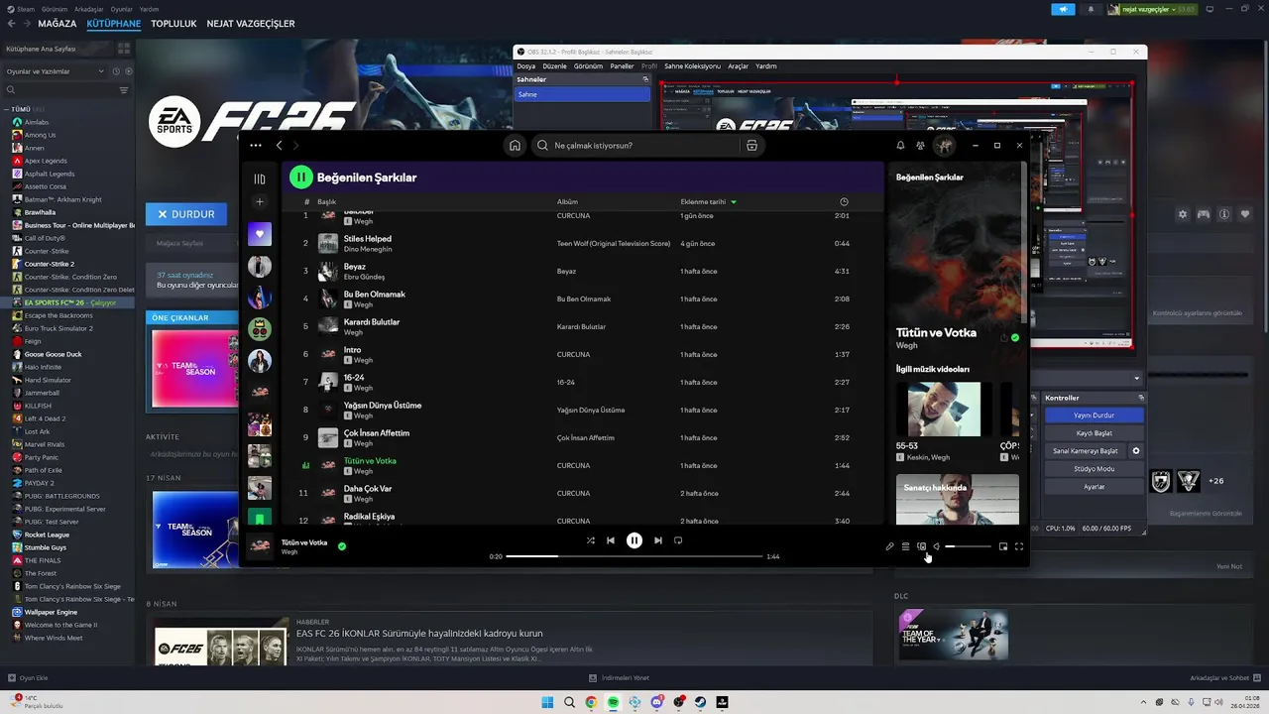Viewport: 1269px width, 714px height.
Task: Seek on the Spotify song progress bar
Action: click(x=634, y=556)
